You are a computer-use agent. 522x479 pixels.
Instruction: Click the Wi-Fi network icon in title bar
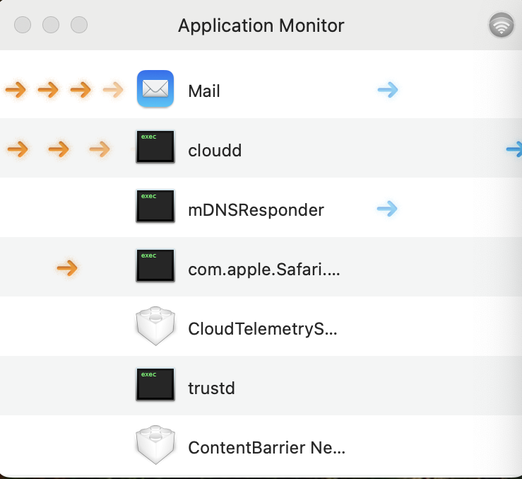point(501,25)
